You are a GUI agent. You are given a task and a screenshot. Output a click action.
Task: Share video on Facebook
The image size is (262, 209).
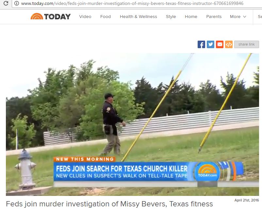[x=201, y=45]
